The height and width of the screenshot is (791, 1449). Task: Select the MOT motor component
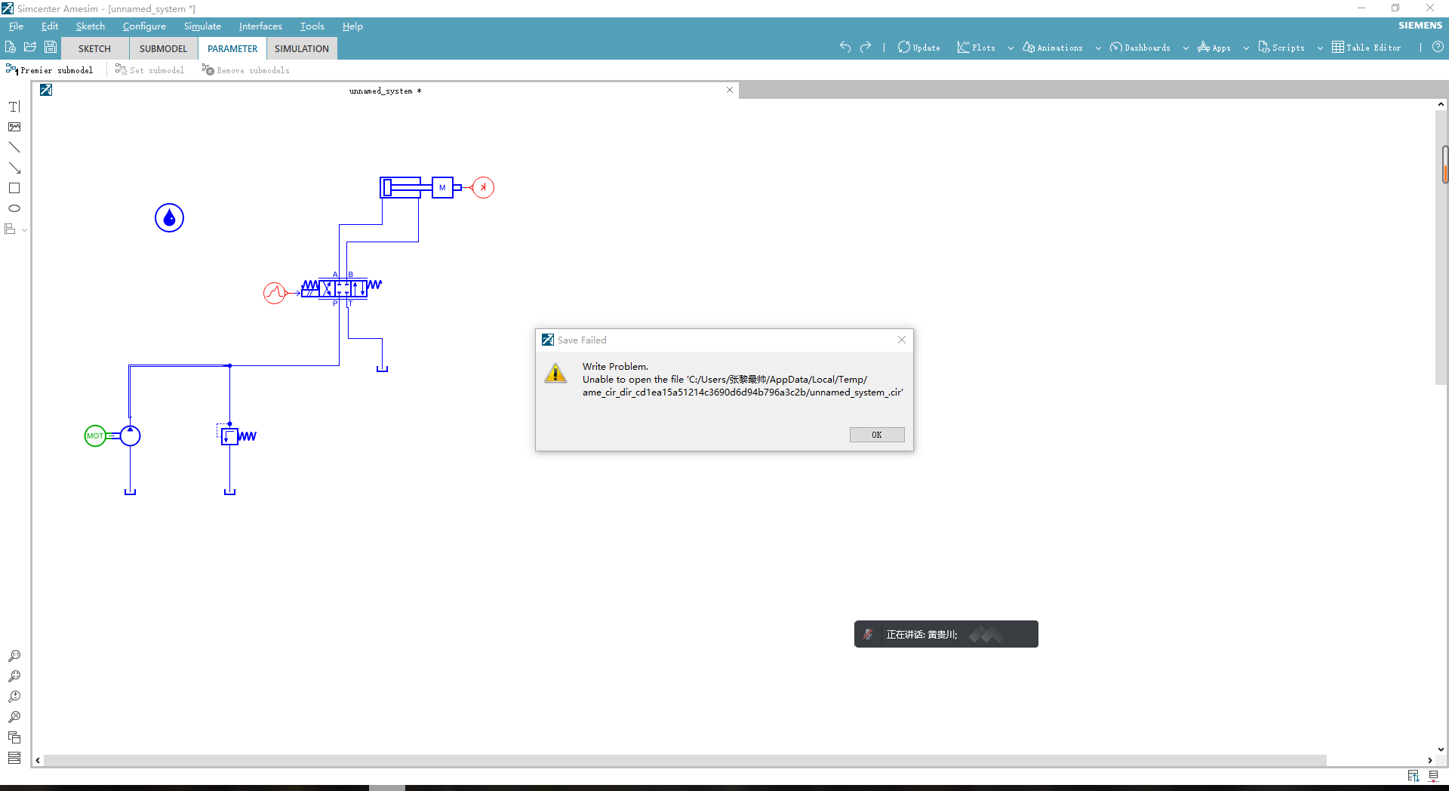pyautogui.click(x=95, y=436)
